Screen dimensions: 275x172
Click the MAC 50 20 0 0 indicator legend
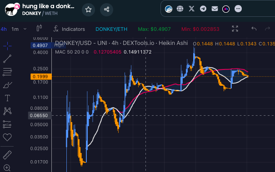72,52
